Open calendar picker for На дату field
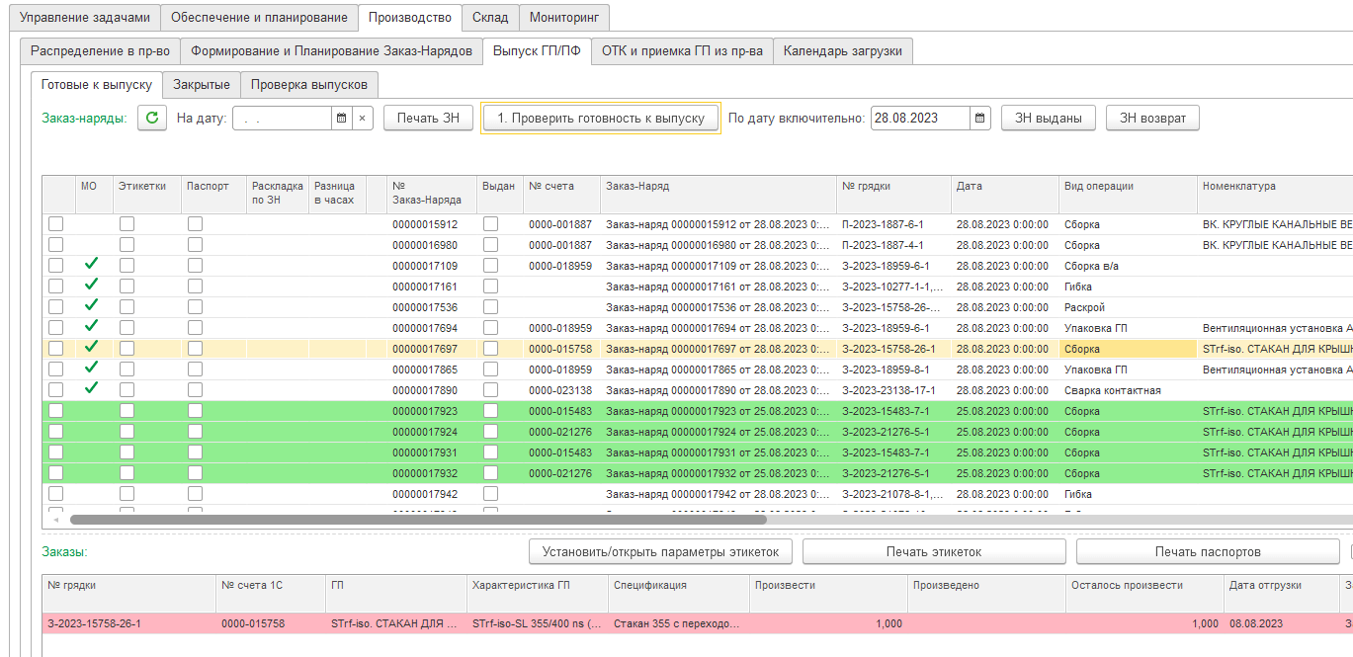The width and height of the screenshot is (1353, 657). point(341,119)
